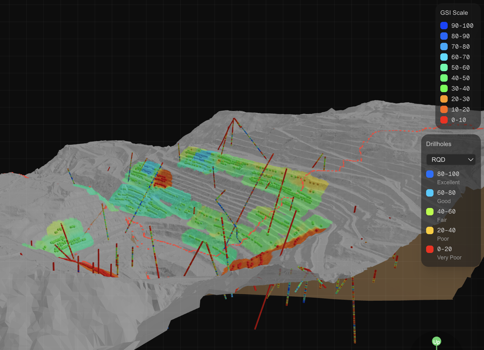This screenshot has height=350, width=484.
Task: Click the '20-30' GSI label
Action: [x=460, y=99]
